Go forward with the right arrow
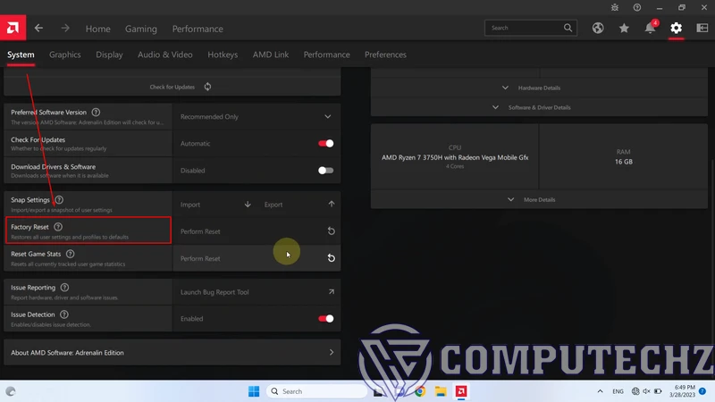 [65, 29]
